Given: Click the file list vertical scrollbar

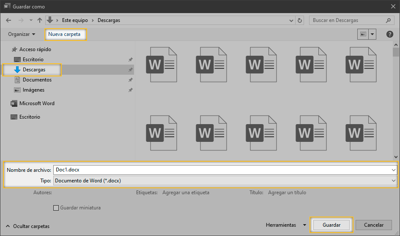Looking at the screenshot, I should [396, 97].
